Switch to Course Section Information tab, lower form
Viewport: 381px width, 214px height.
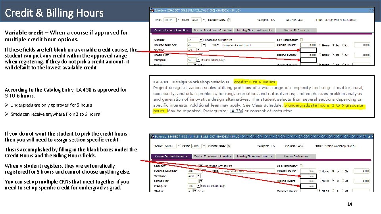pos(171,157)
